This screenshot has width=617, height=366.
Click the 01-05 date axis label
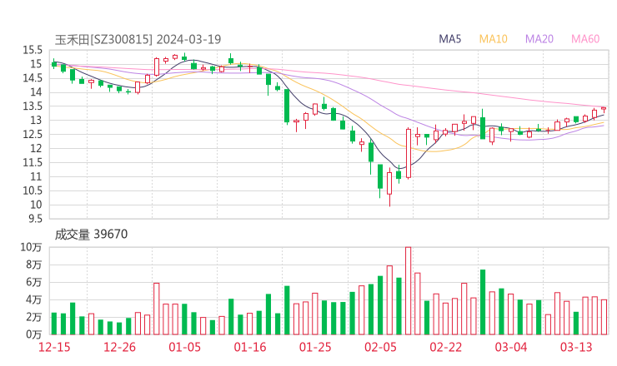[x=184, y=347]
